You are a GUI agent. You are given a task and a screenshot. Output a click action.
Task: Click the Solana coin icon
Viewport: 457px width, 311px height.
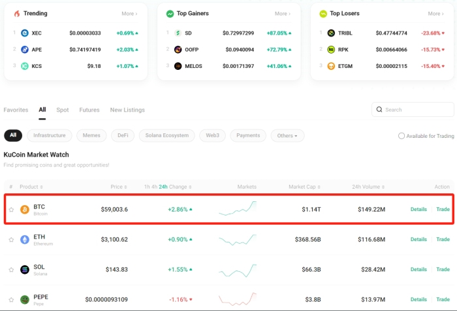coord(25,270)
